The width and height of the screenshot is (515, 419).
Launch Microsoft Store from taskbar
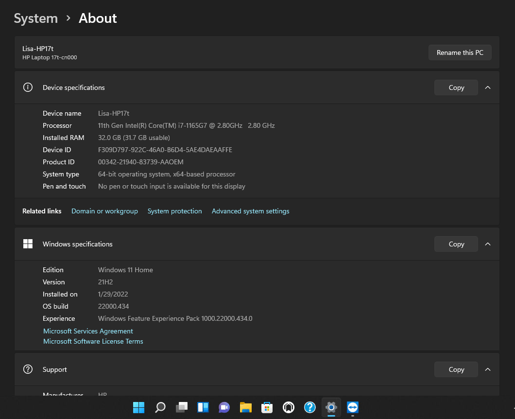click(x=267, y=407)
